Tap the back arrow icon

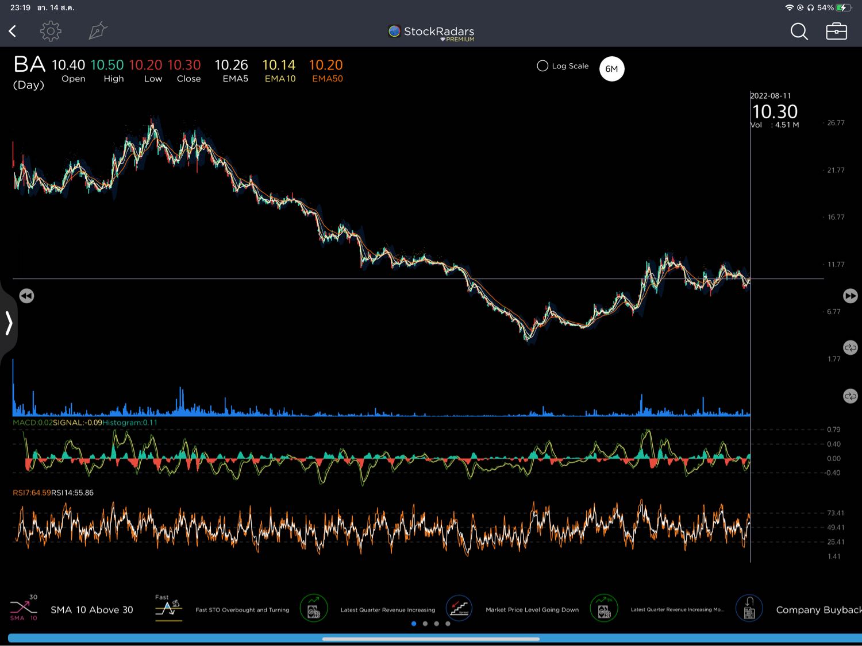pos(13,31)
